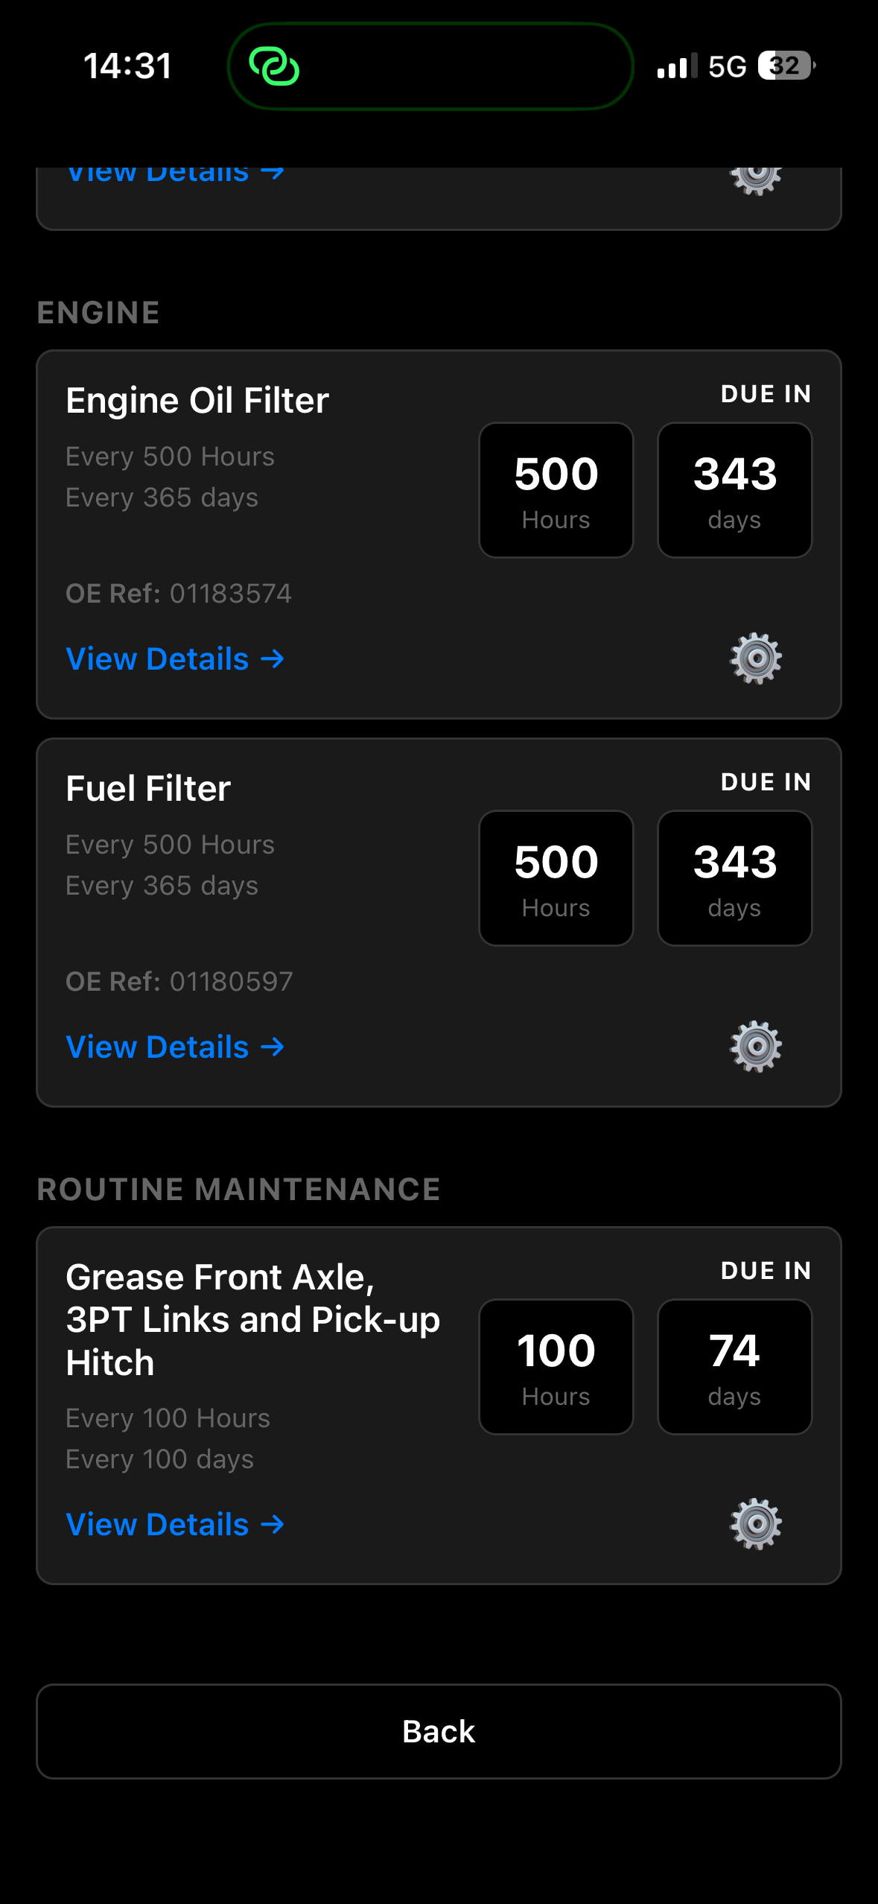This screenshot has width=878, height=1904.
Task: Tap 343 days box on Fuel Filter
Action: click(x=735, y=878)
